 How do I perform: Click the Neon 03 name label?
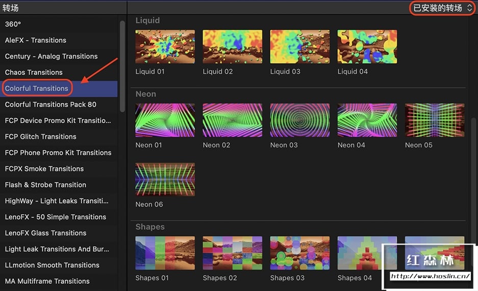click(x=284, y=145)
